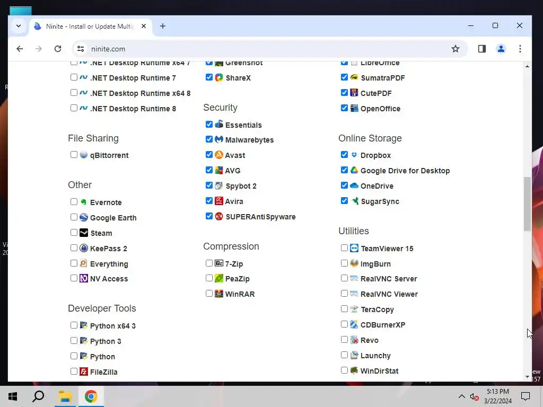Click the Google Earth globe icon
Screen dimensions: 543x407
(x=84, y=217)
